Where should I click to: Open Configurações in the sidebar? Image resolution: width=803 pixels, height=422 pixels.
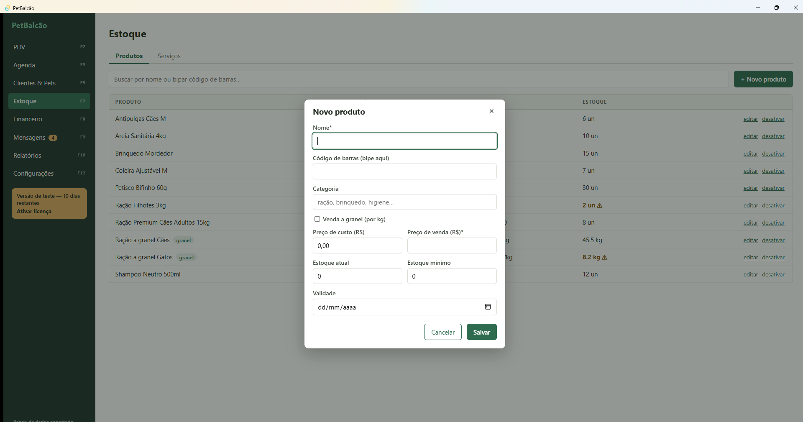click(49, 173)
